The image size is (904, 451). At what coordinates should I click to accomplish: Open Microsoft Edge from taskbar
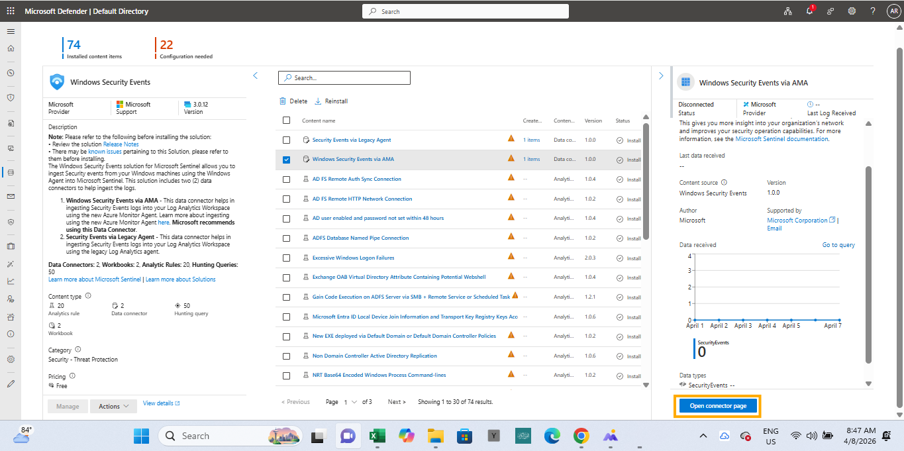tap(552, 436)
